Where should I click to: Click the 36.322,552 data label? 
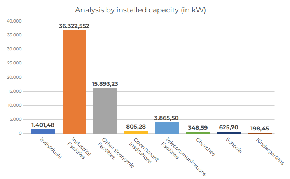coord(74,26)
